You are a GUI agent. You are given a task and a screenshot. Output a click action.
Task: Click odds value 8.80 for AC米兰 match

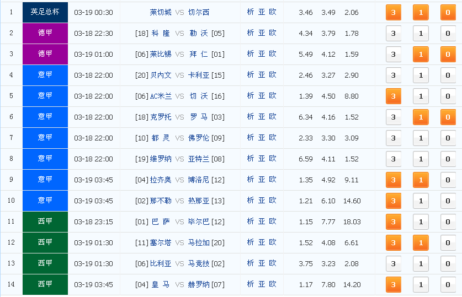(352, 96)
